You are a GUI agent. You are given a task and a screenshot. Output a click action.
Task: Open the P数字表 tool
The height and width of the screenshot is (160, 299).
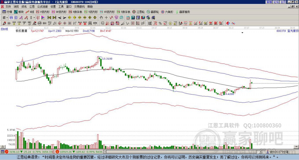coord(75,12)
